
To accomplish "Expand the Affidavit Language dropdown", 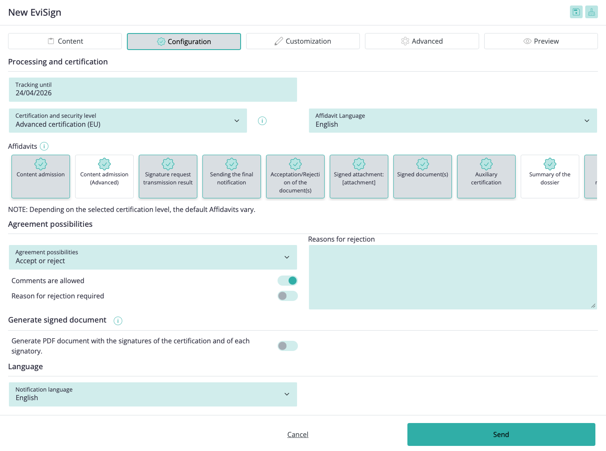I will coord(453,120).
